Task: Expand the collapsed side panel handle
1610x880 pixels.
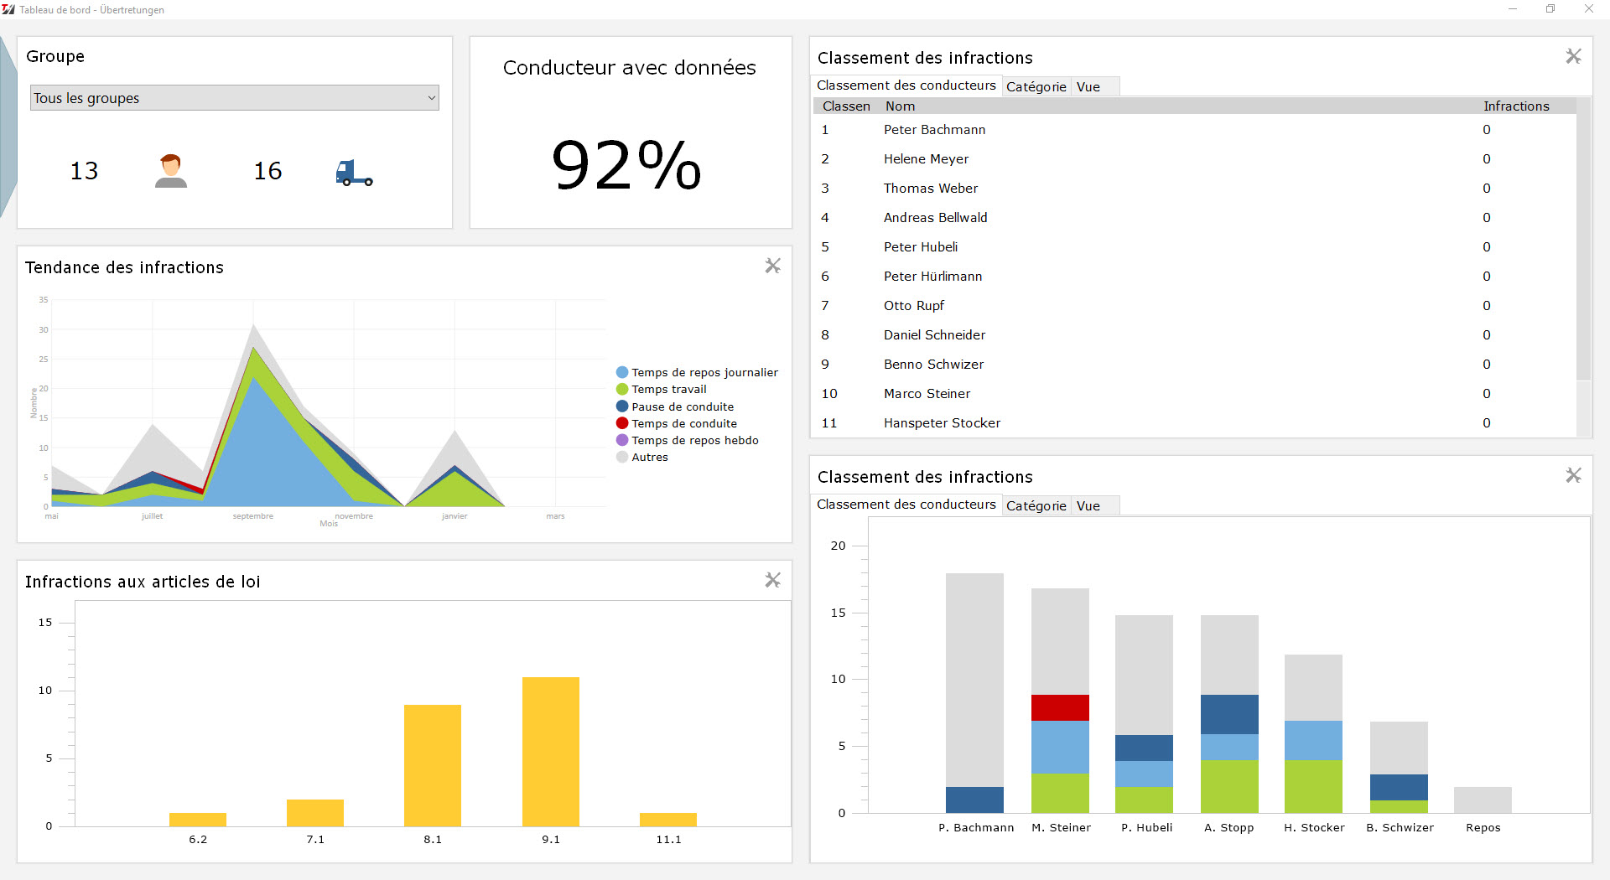Action: tap(8, 126)
